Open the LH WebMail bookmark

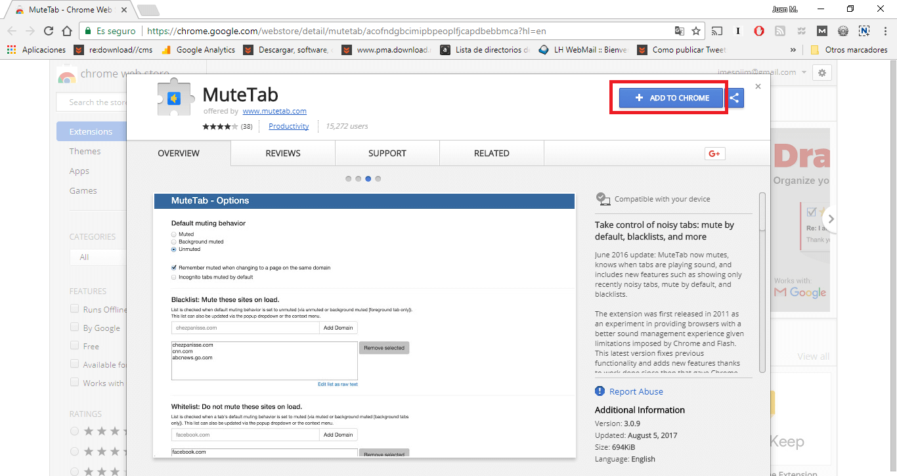point(582,50)
